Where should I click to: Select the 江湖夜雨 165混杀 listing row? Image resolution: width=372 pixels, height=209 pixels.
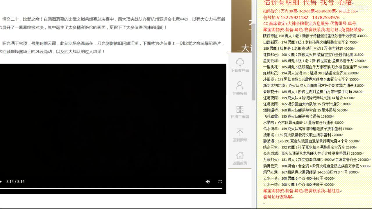(x=306, y=104)
